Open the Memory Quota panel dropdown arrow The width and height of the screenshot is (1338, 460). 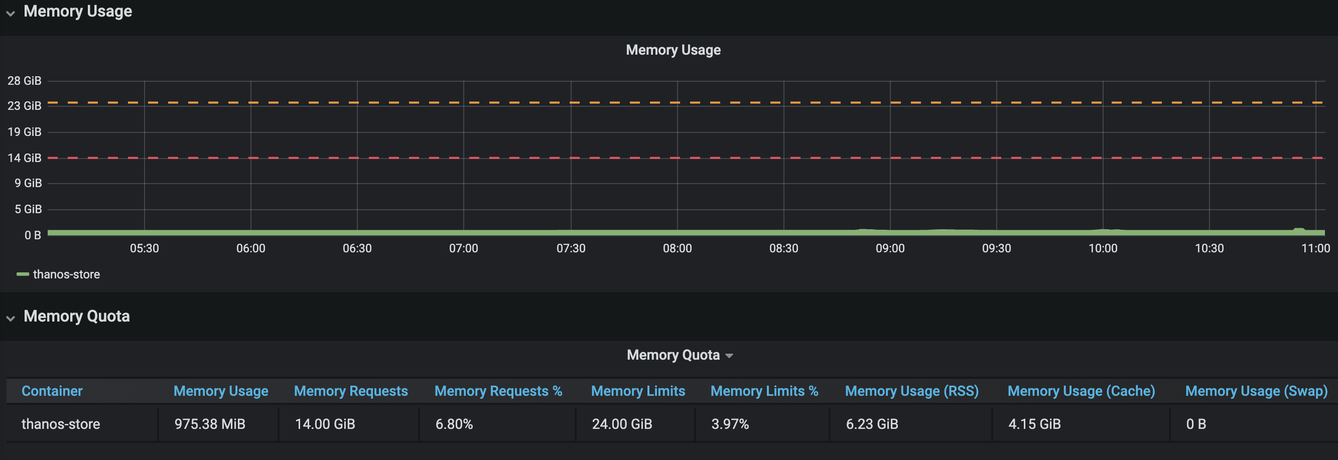[x=729, y=356]
